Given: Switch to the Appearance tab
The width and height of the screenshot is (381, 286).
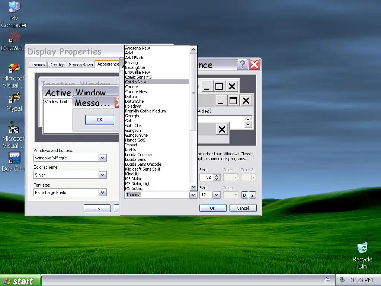Looking at the screenshot, I should tap(108, 64).
